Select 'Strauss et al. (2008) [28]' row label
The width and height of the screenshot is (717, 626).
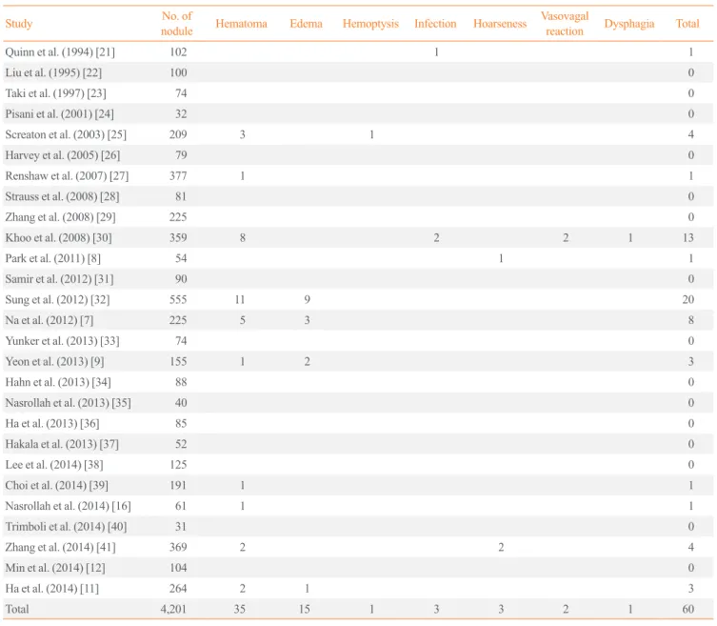click(62, 196)
